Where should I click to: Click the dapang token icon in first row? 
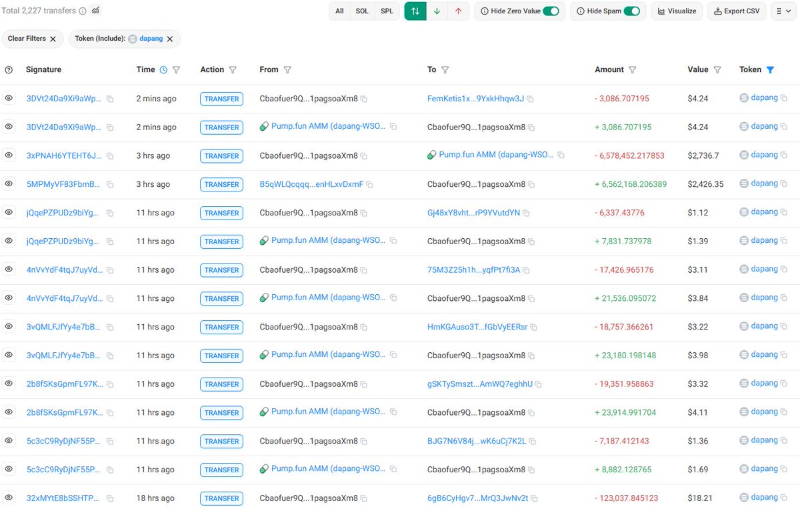click(x=745, y=98)
